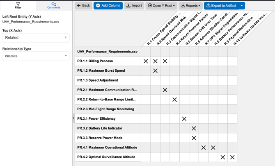Select row PR.1.1 Billing Process
Screen dimensions: 275x166
(108, 61)
